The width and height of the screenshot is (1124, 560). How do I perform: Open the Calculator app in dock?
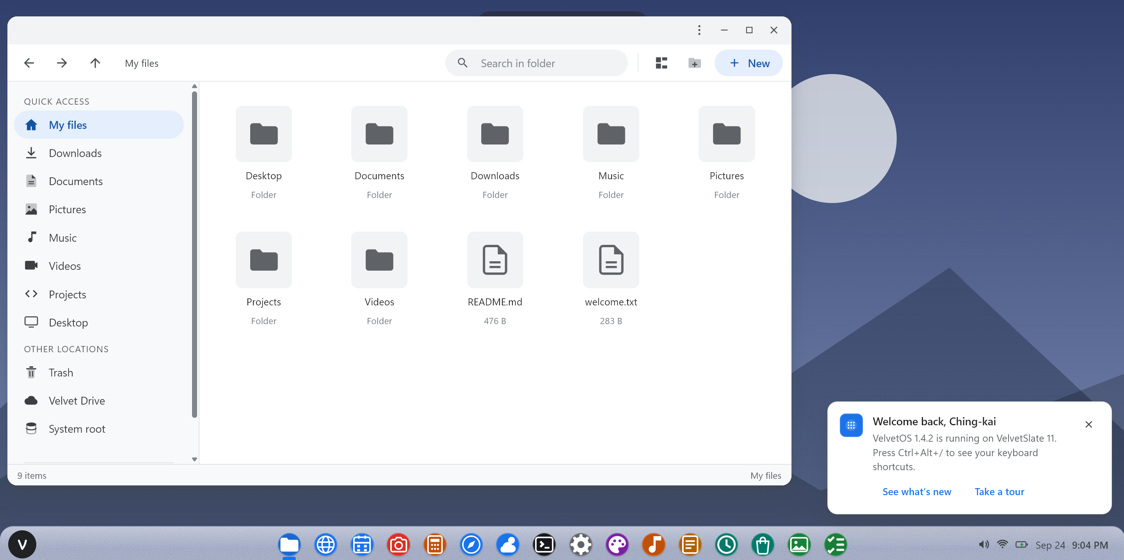pyautogui.click(x=435, y=544)
